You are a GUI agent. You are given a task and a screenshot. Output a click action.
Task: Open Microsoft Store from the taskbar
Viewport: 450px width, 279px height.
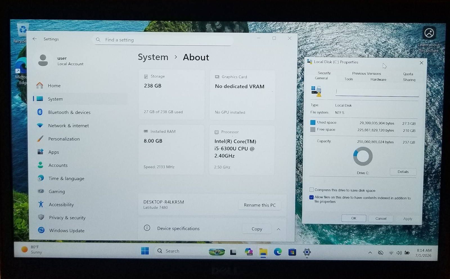pos(292,252)
